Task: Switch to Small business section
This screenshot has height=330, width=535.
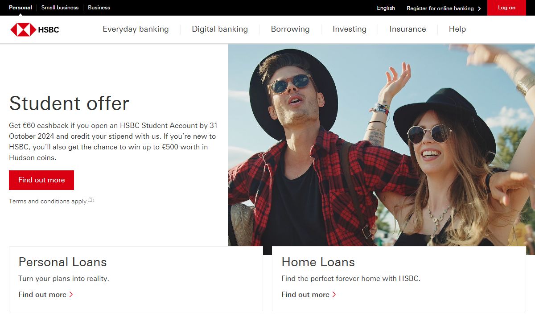Action: point(60,8)
